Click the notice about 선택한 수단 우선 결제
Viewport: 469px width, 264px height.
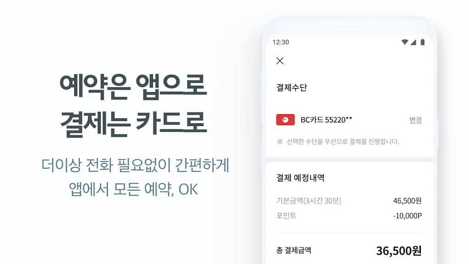[338, 142]
